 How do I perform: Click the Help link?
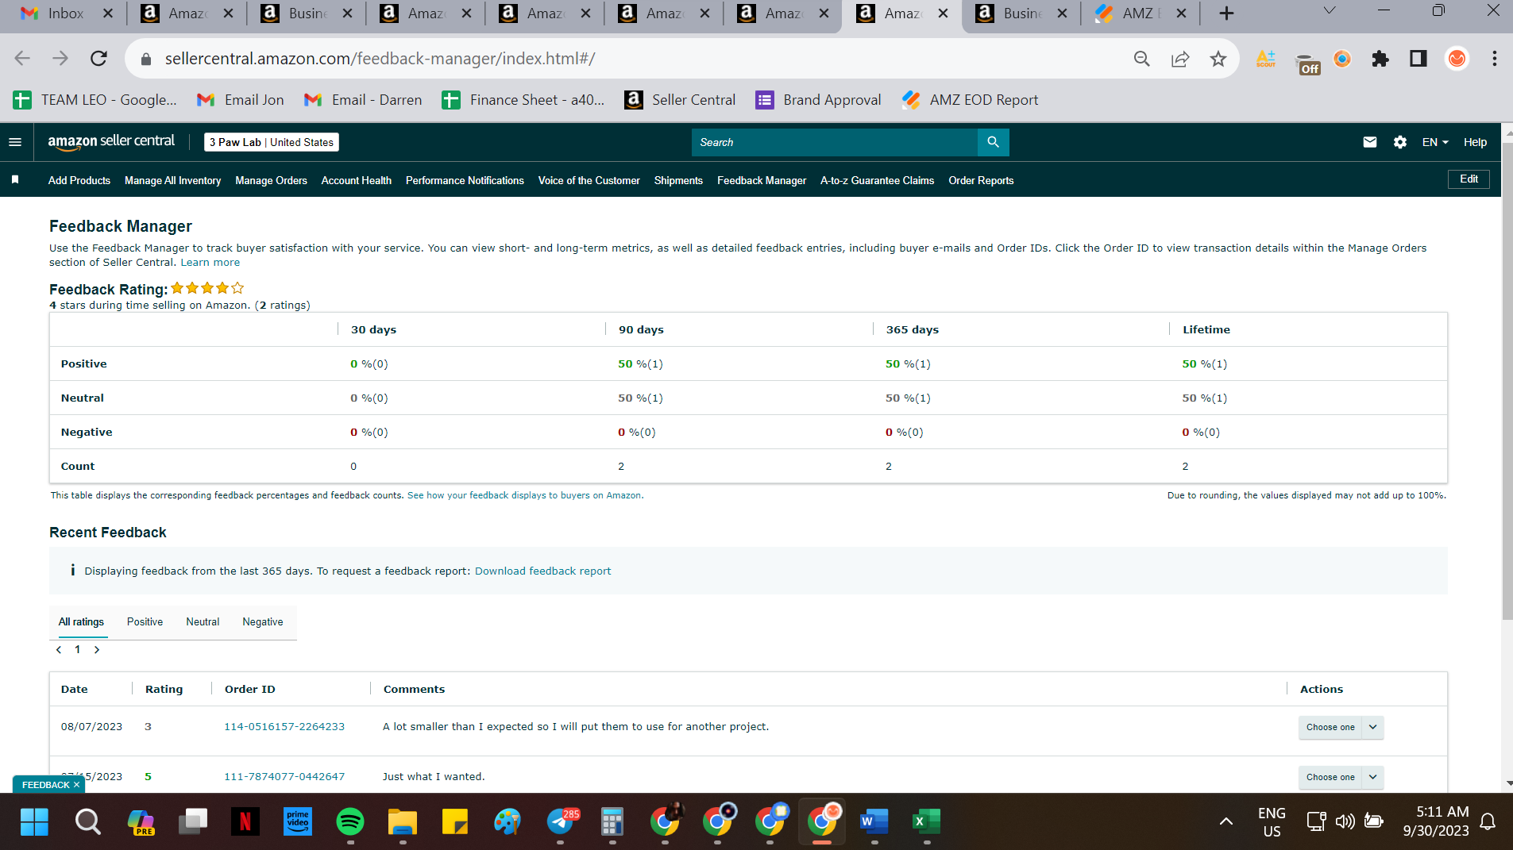[x=1475, y=142]
